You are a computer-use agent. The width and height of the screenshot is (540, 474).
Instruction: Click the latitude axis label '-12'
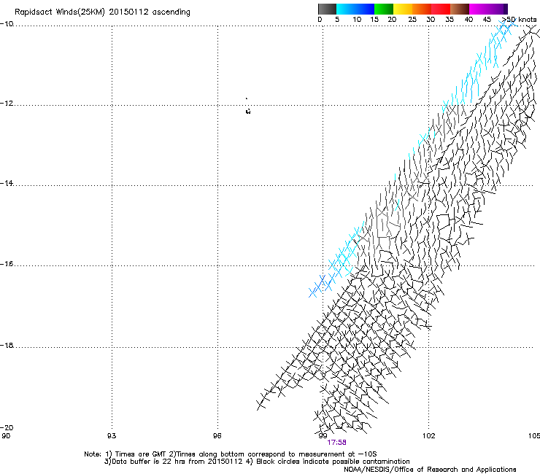click(x=7, y=104)
